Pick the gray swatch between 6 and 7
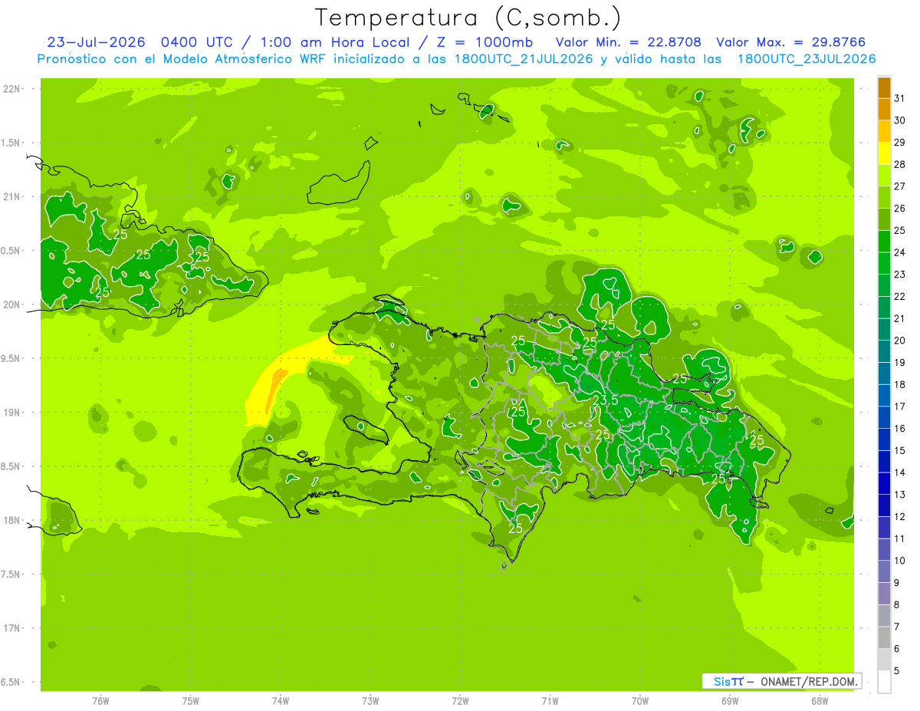Image resolution: width=920 pixels, height=711 pixels. click(884, 637)
